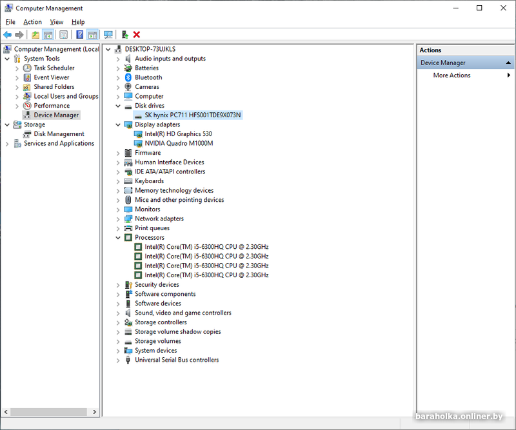Viewport: 516px width, 430px height.
Task: Click the Keyboards category icon
Action: click(128, 181)
